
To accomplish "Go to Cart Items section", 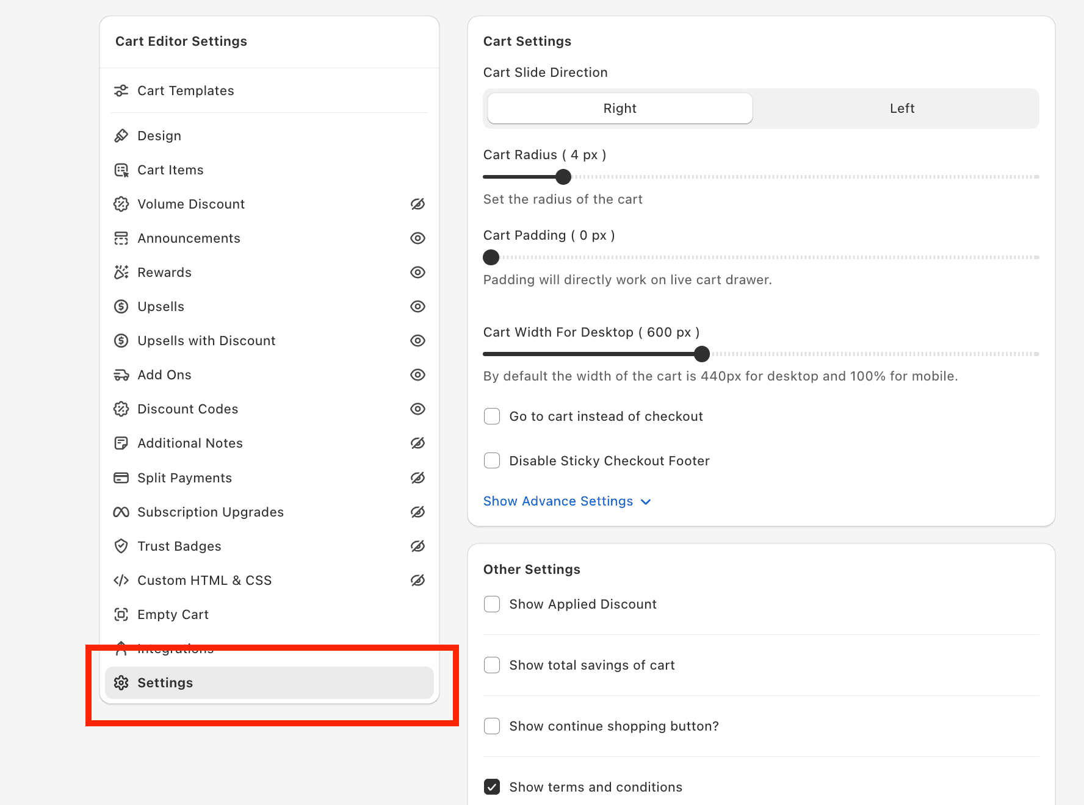I will coord(269,170).
